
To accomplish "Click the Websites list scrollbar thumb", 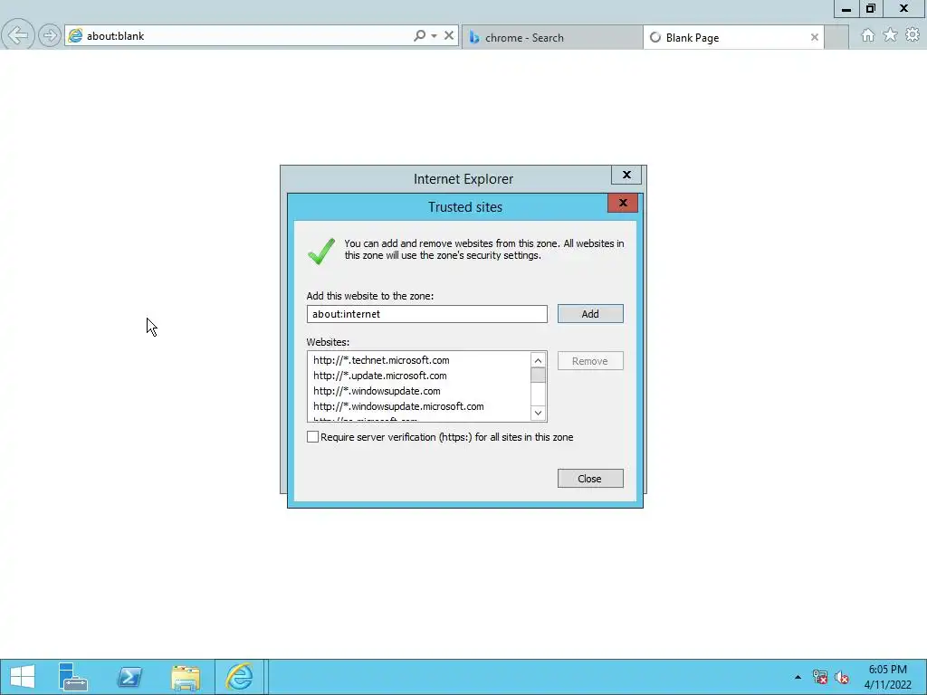I will [538, 376].
